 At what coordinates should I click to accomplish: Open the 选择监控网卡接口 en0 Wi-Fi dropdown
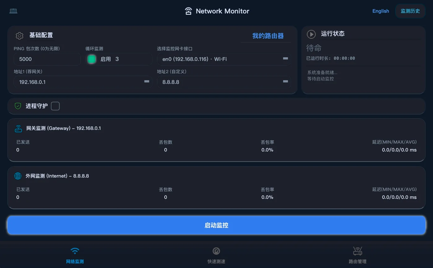click(224, 59)
